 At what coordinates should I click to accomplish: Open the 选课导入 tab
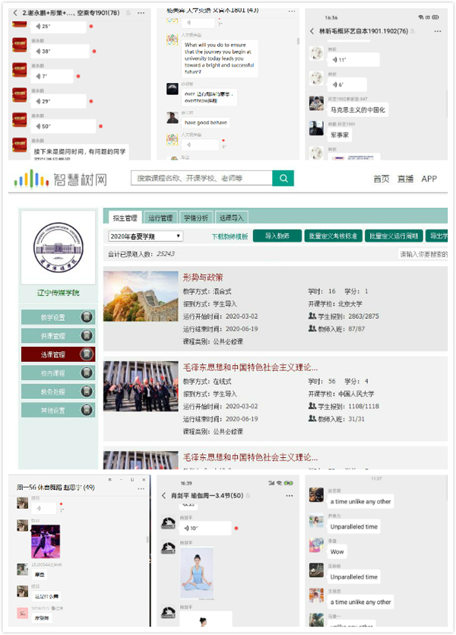231,217
